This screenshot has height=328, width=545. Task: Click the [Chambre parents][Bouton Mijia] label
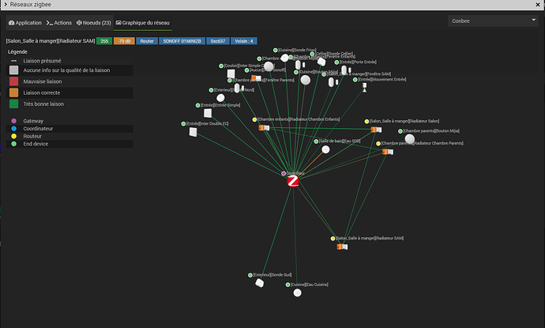tap(431, 130)
